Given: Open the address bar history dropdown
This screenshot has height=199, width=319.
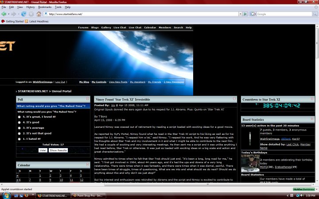Looking at the screenshot, I should pyautogui.click(x=240, y=14).
